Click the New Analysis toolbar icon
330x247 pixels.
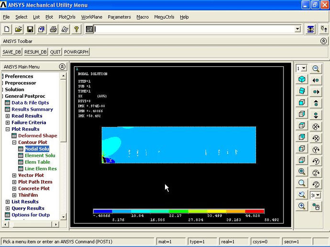point(7,29)
